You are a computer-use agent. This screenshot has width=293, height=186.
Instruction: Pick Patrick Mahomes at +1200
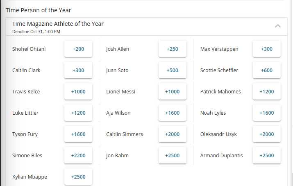click(x=267, y=92)
